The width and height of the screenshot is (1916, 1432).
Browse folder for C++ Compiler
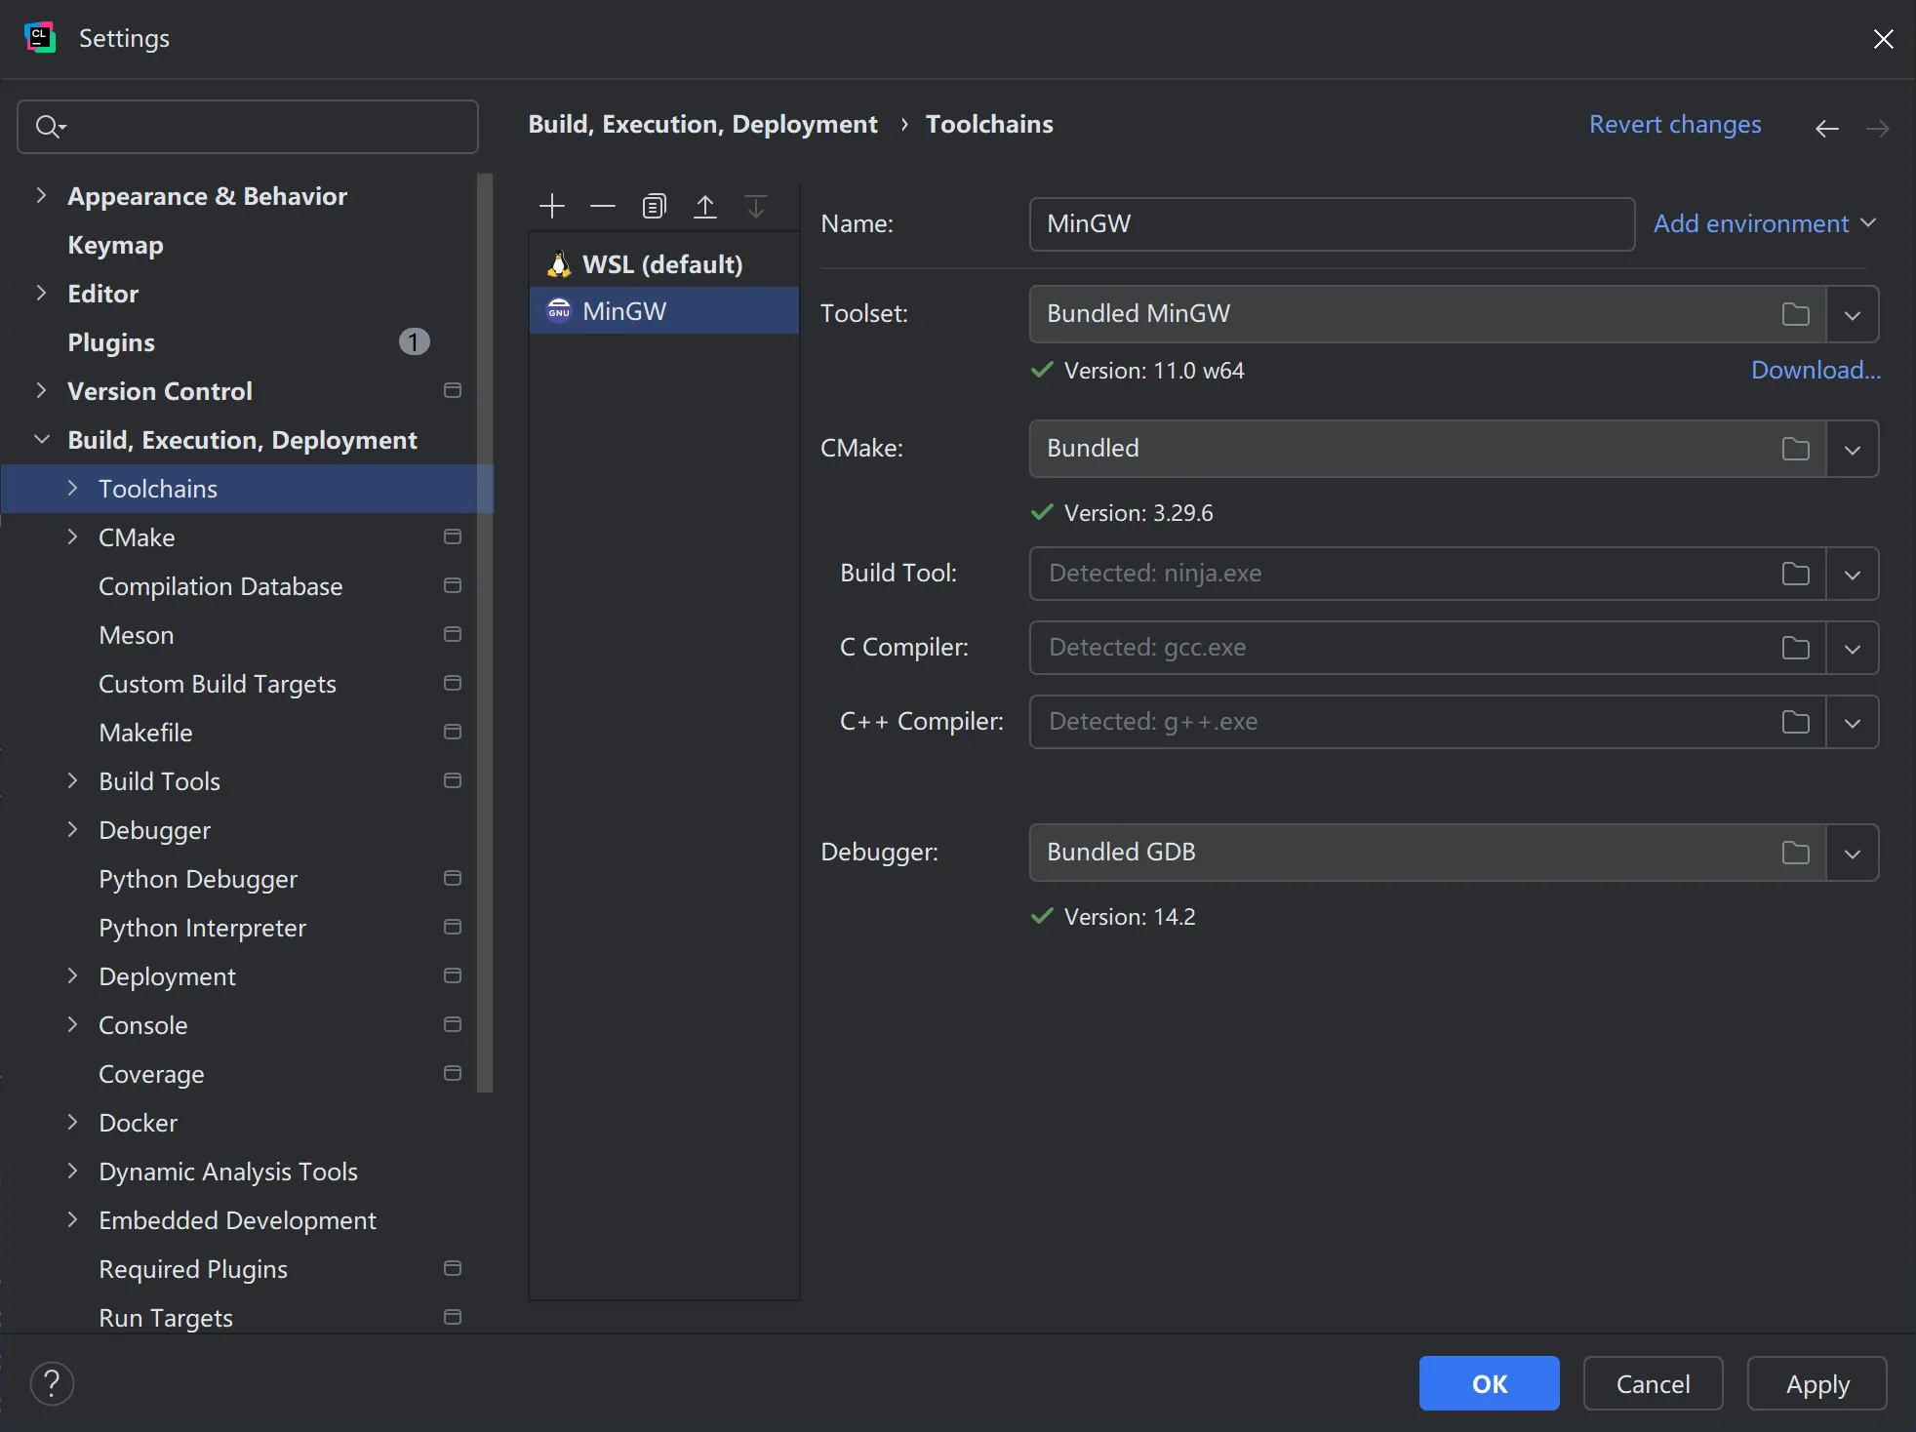pos(1795,722)
